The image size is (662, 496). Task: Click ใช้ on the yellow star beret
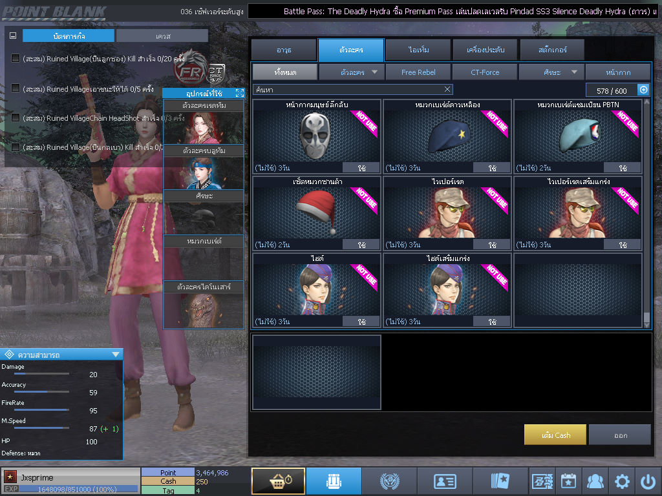point(491,168)
